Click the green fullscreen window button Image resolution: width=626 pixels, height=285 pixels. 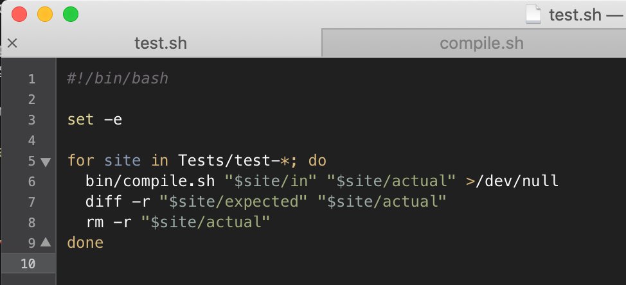(x=71, y=14)
